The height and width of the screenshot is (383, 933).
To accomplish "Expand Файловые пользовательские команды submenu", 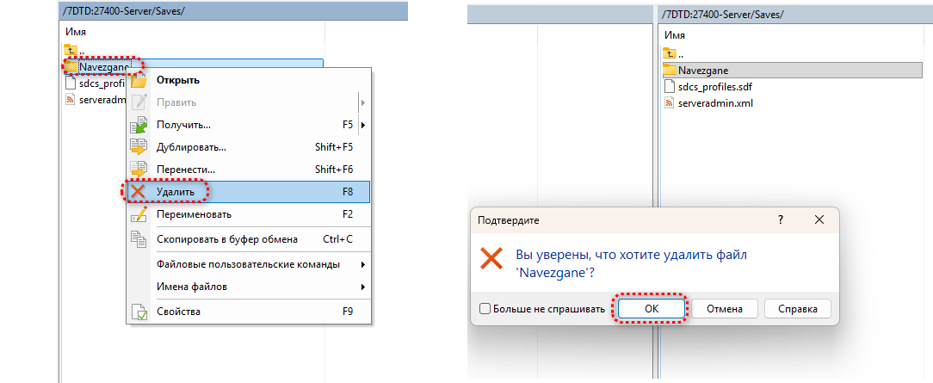I will (363, 264).
